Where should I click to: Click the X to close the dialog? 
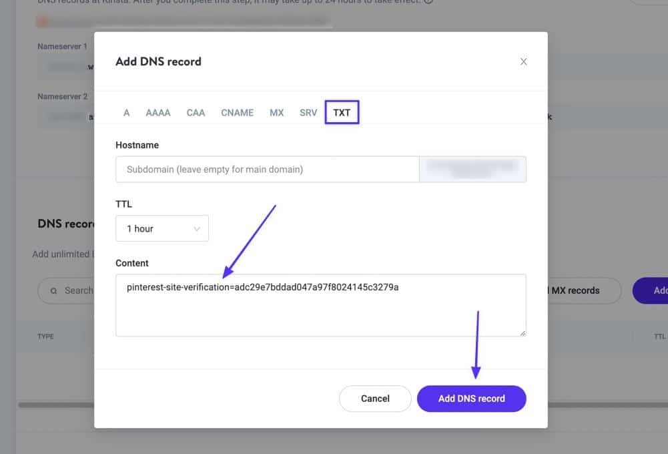pos(524,61)
